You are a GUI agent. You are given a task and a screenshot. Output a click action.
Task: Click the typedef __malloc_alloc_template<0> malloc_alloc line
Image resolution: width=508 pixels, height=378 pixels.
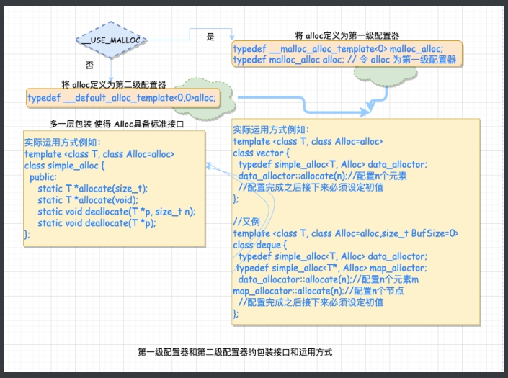pyautogui.click(x=338, y=48)
